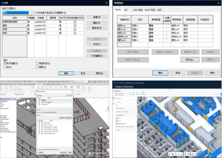Viewport: 222px width, 158px height.
Task: Uncheck visibility checkbox for 结构 workset row
Action: pyautogui.click(x=75, y=33)
